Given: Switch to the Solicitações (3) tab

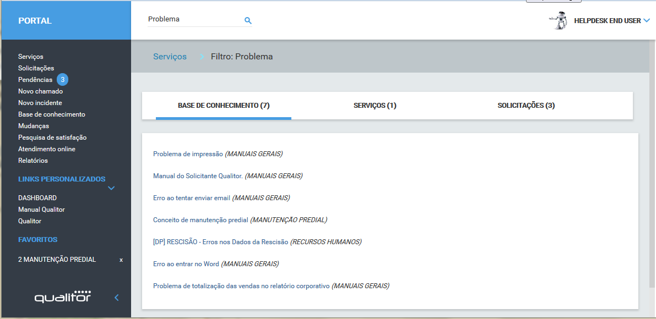Looking at the screenshot, I should coord(526,106).
